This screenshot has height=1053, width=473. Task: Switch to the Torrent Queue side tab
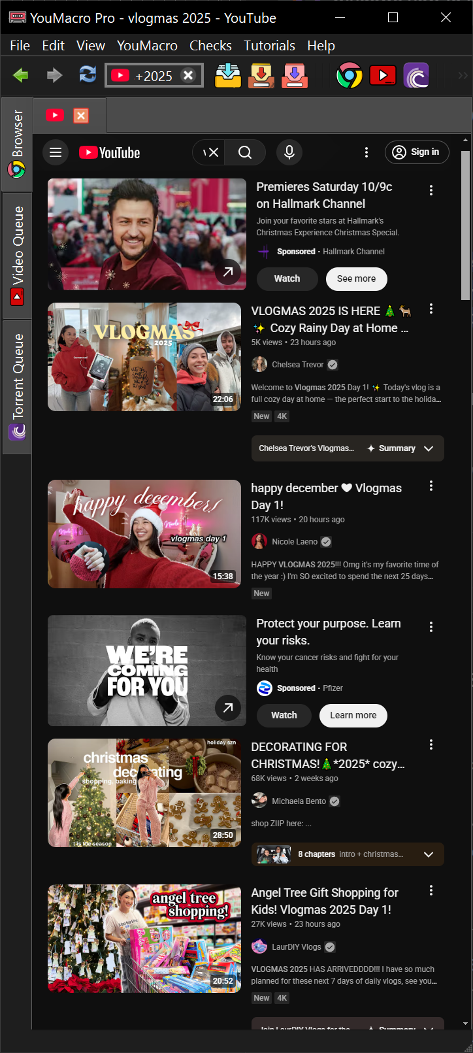17,386
